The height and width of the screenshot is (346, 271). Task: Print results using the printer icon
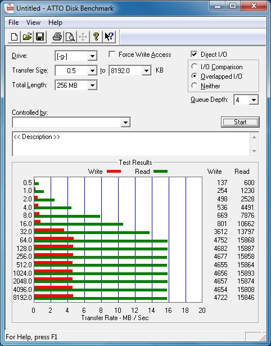tap(57, 37)
